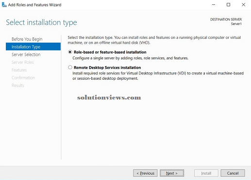Click the wizard icon in title bar
Image resolution: width=251 pixels, height=180 pixels.
[4, 5]
